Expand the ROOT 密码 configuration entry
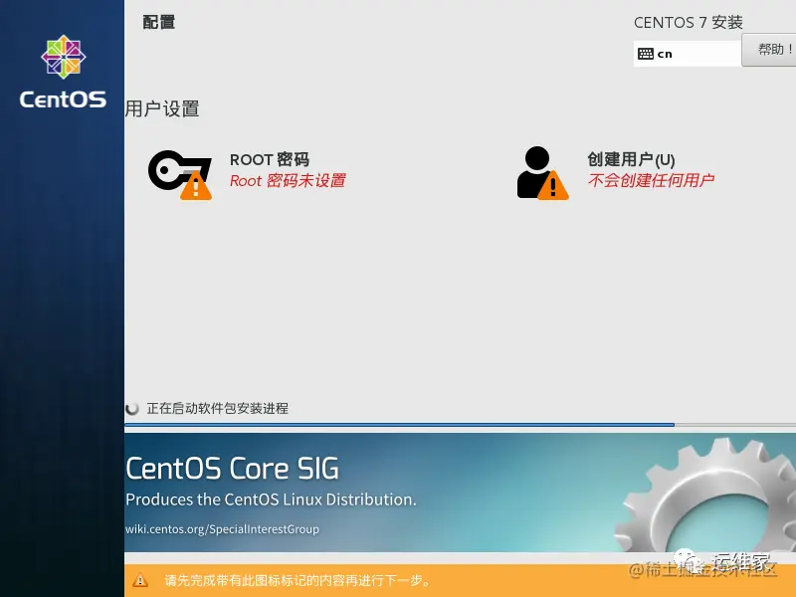Image resolution: width=796 pixels, height=597 pixels. point(267,158)
